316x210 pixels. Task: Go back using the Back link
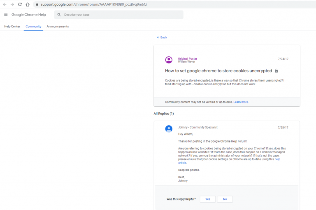(x=162, y=37)
